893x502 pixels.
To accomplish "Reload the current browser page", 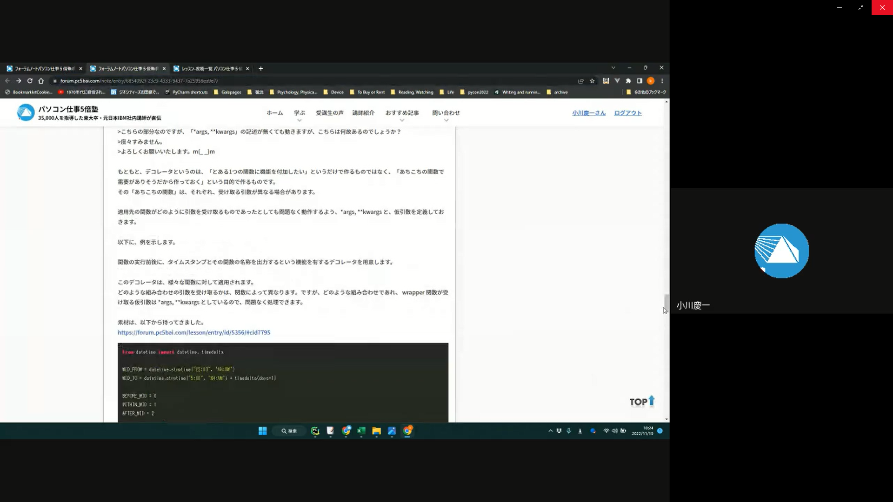I will (x=30, y=81).
